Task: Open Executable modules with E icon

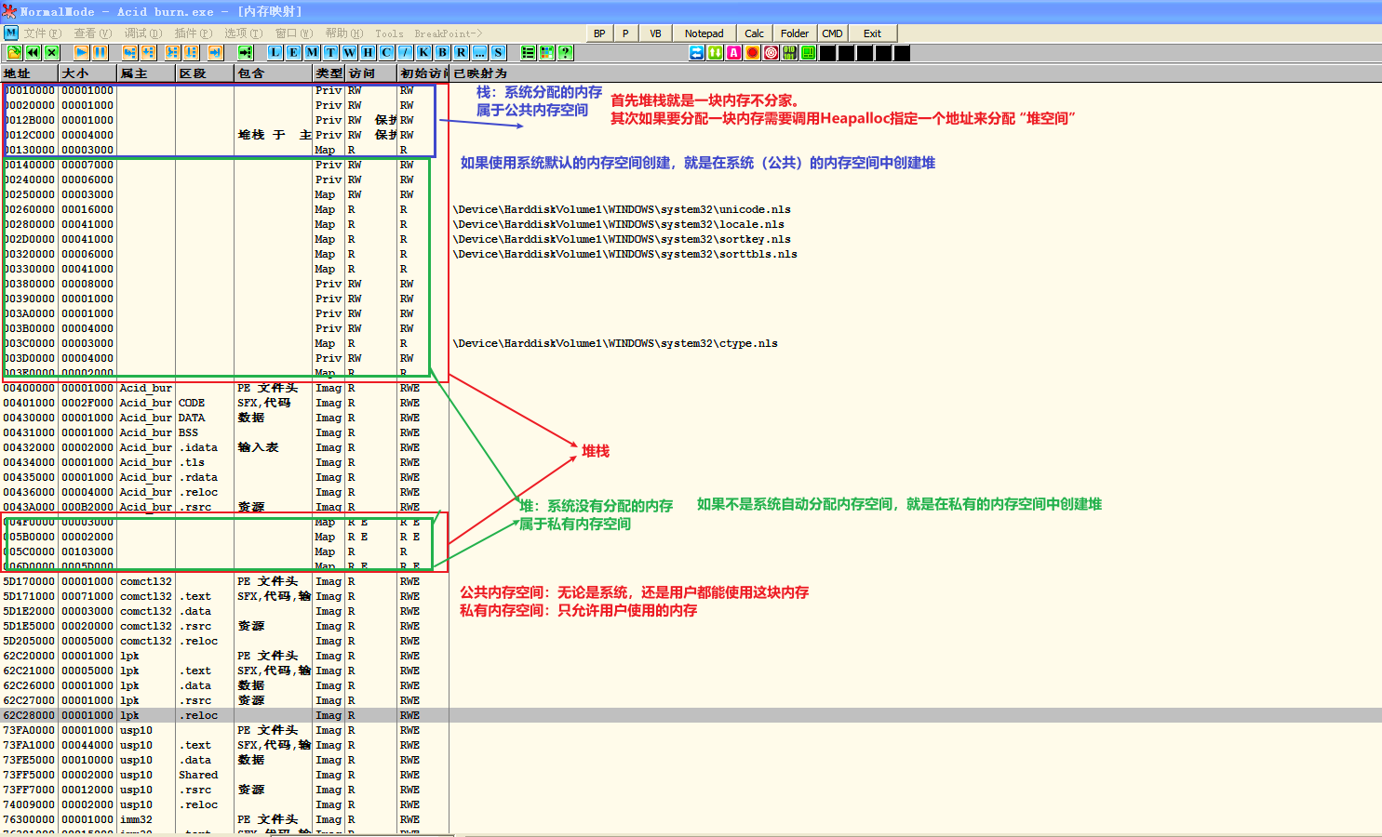Action: [293, 53]
